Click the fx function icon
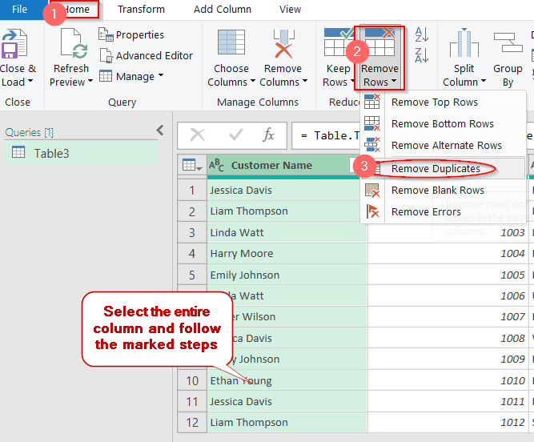This screenshot has width=534, height=442. [x=268, y=135]
